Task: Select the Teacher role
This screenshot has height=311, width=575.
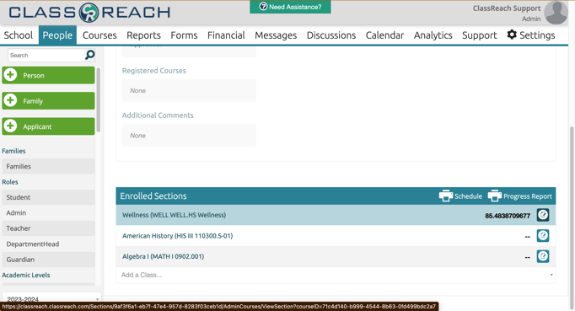Action: coord(48,228)
